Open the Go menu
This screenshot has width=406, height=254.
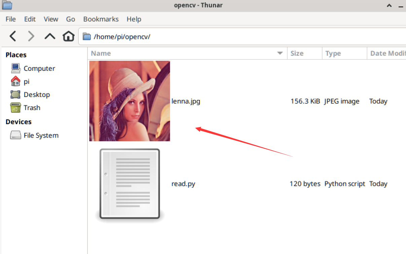(71, 19)
